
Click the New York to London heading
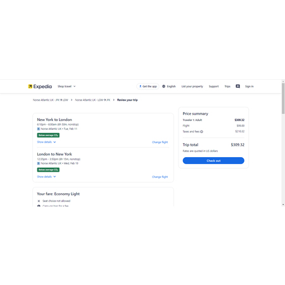(x=54, y=120)
